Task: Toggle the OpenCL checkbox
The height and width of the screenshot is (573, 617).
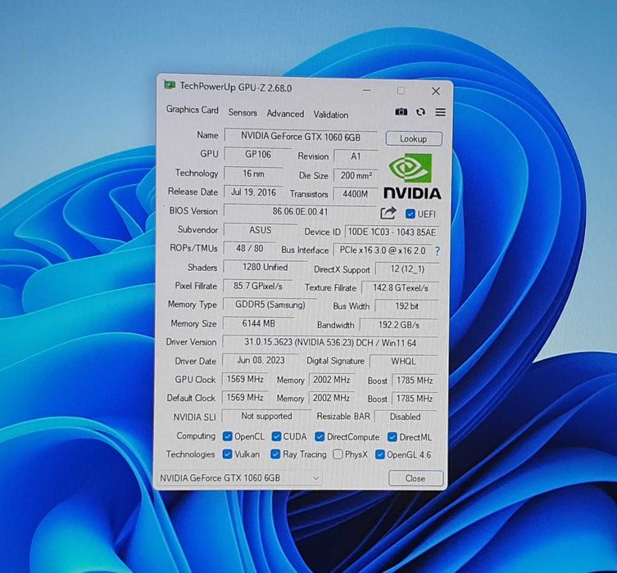Action: point(227,436)
